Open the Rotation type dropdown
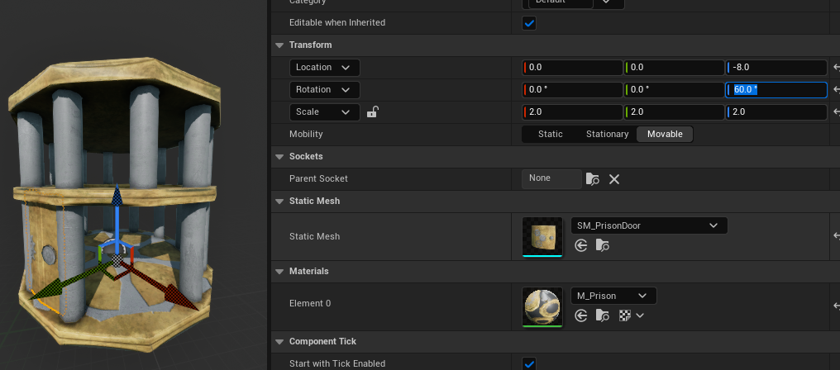840x370 pixels. coord(325,89)
